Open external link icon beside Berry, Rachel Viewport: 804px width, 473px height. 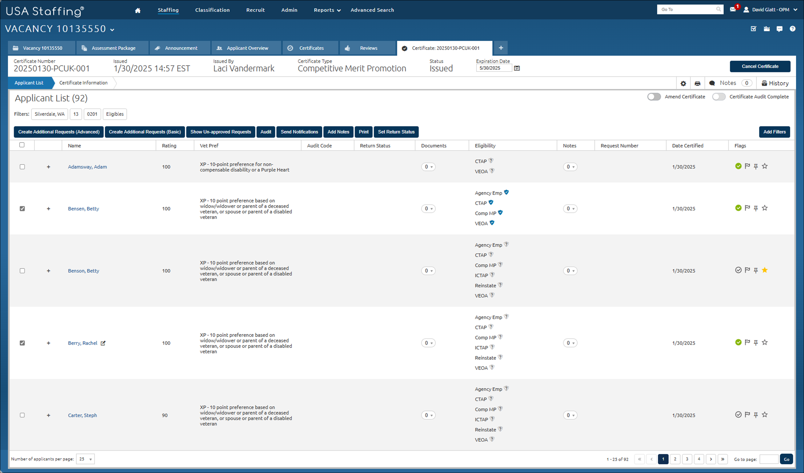pos(103,343)
